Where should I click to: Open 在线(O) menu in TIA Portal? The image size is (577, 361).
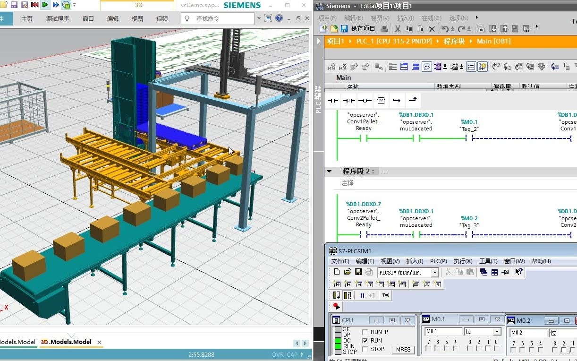(x=432, y=18)
